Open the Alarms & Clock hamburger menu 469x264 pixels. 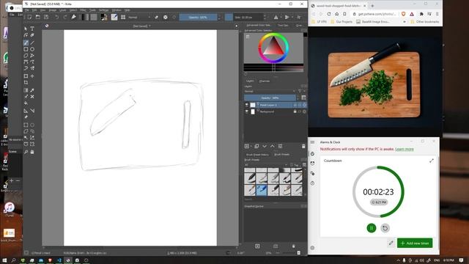pos(313,142)
